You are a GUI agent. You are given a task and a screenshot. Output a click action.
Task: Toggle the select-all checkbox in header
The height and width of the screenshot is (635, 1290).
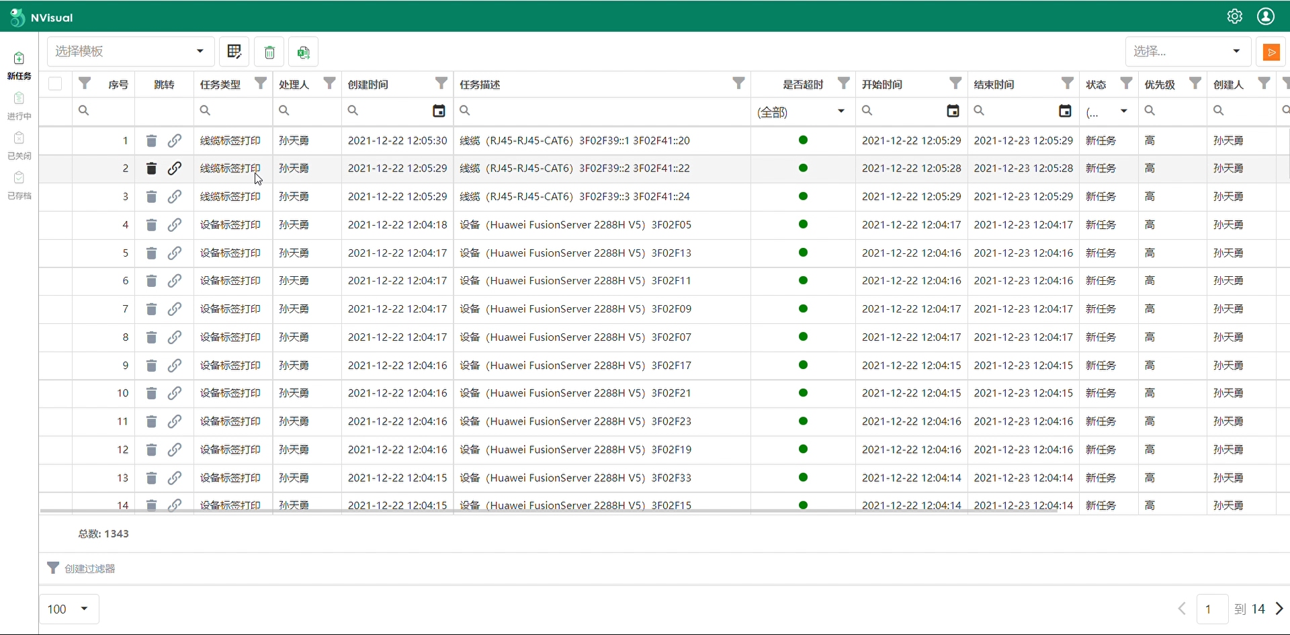point(55,84)
